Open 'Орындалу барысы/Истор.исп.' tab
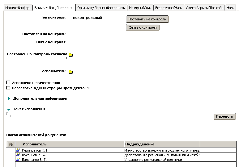 [101, 8]
